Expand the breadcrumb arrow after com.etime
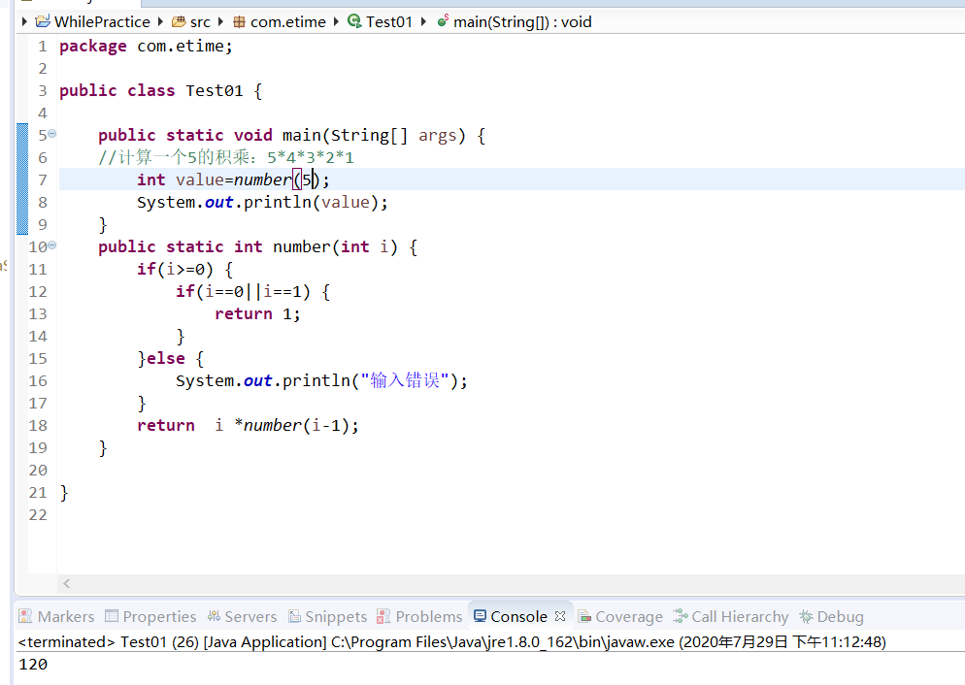 (336, 22)
